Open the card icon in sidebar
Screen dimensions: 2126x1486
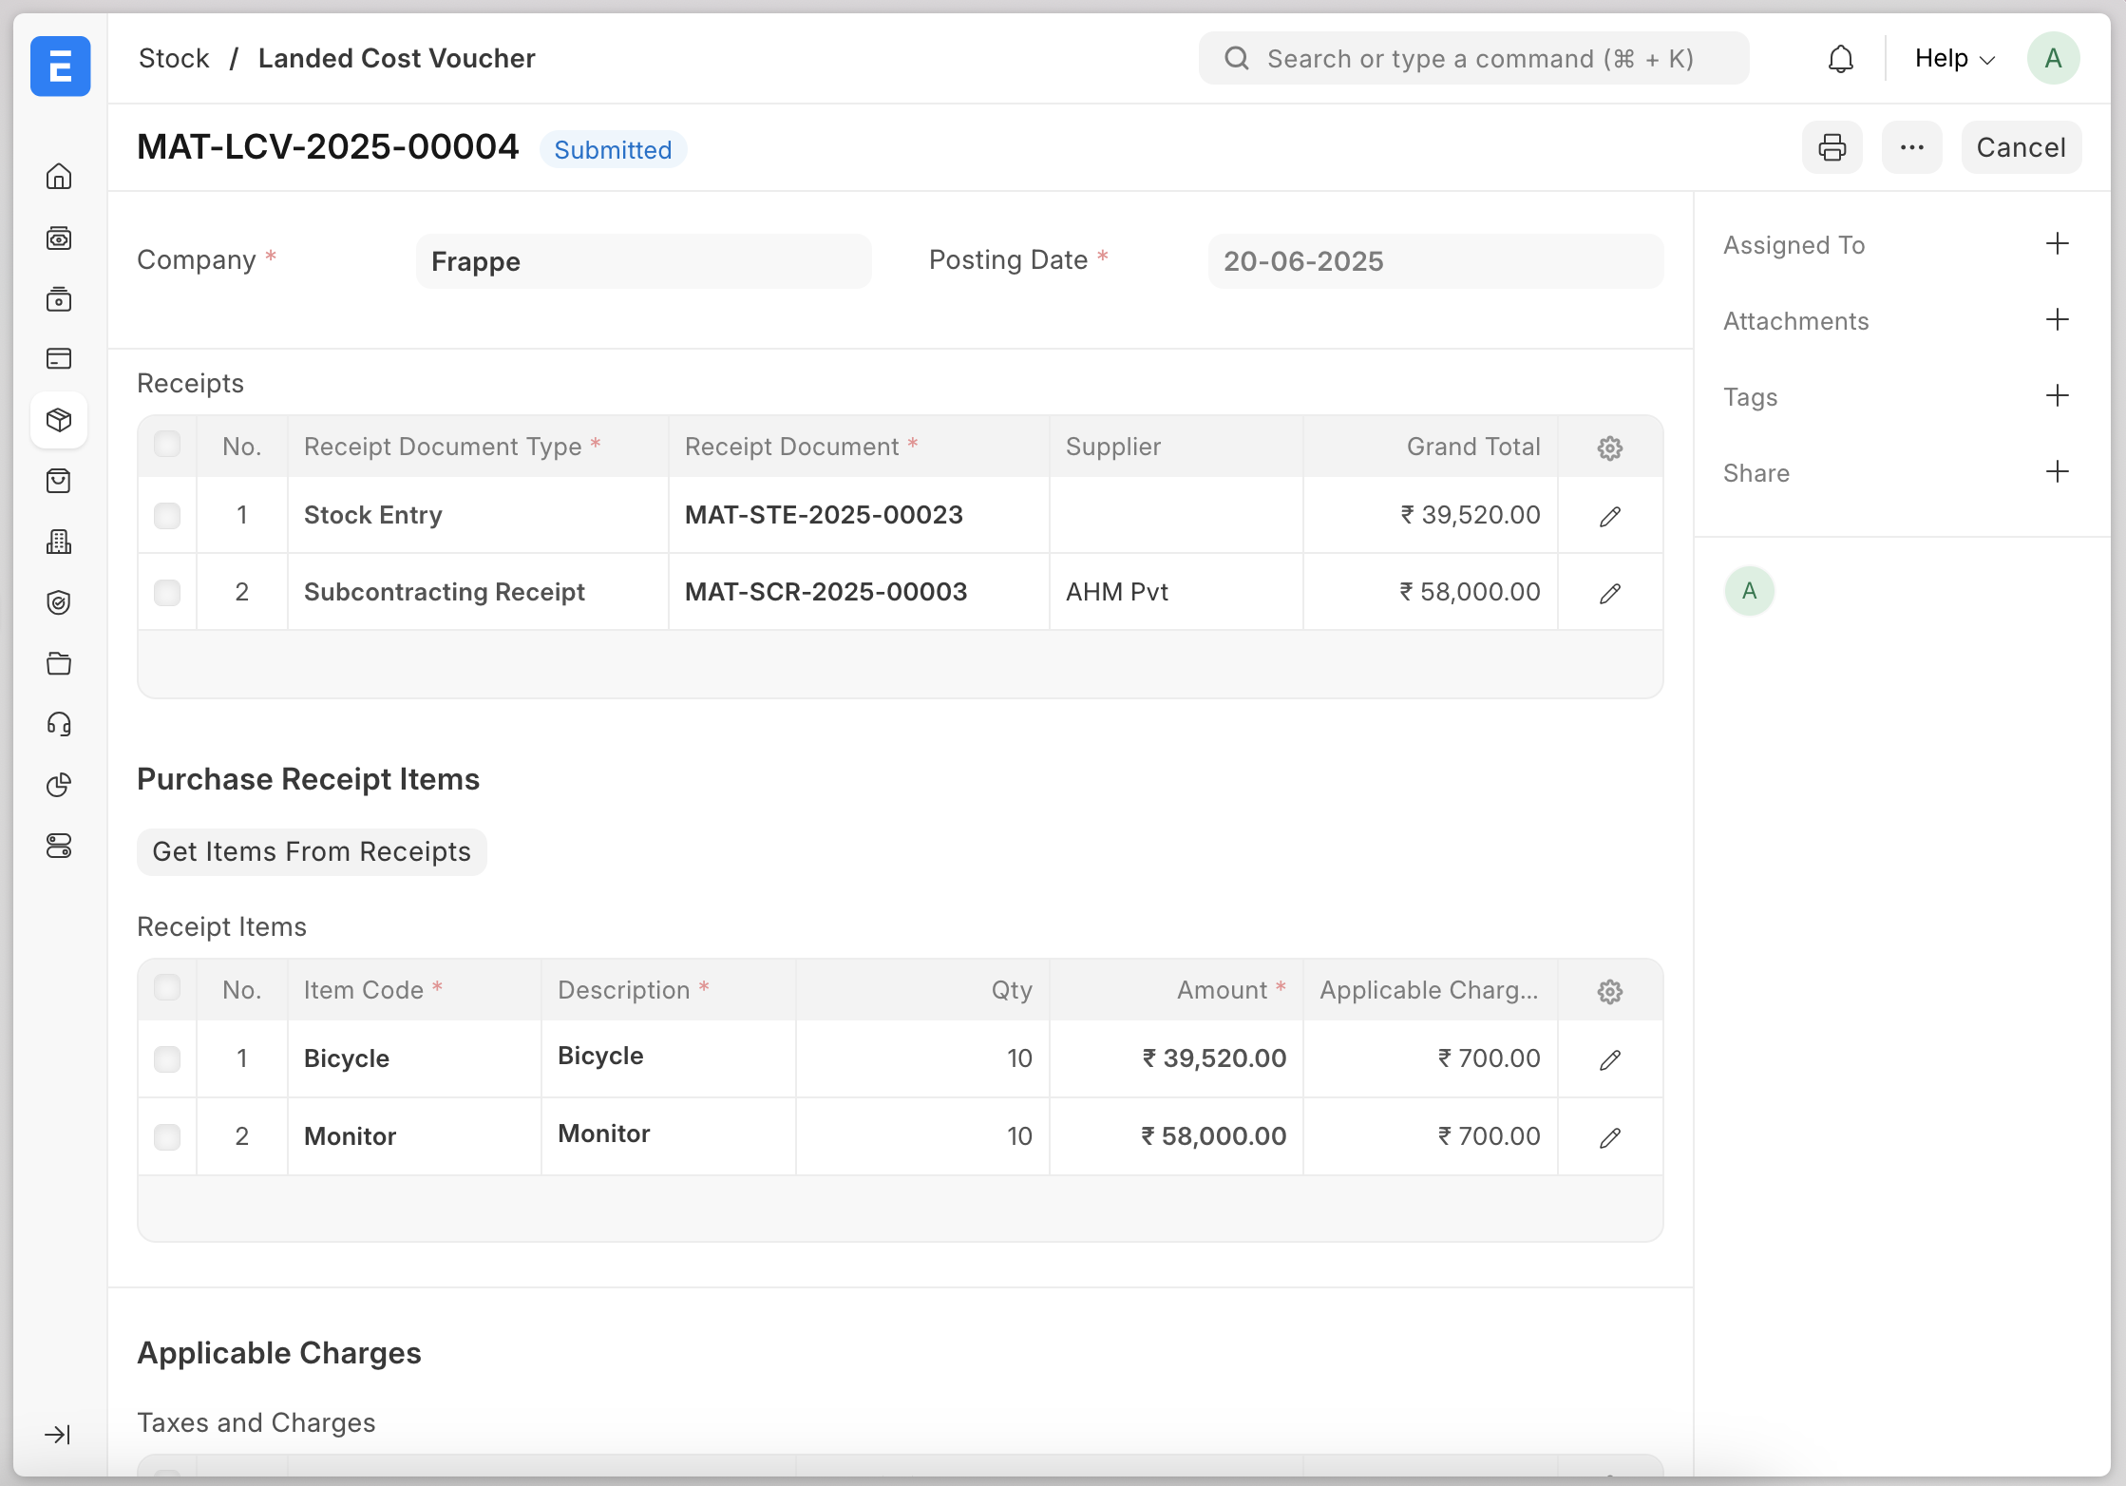pos(59,359)
